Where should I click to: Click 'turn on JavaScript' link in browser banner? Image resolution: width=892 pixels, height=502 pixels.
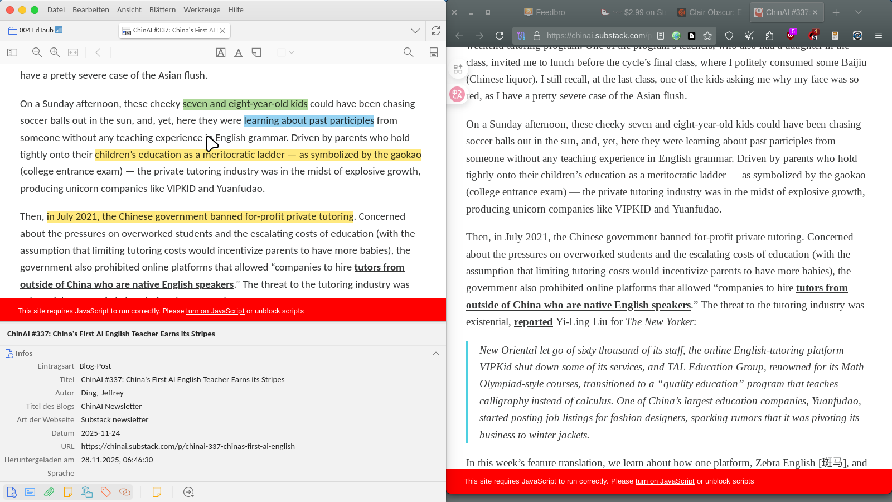pyautogui.click(x=665, y=481)
